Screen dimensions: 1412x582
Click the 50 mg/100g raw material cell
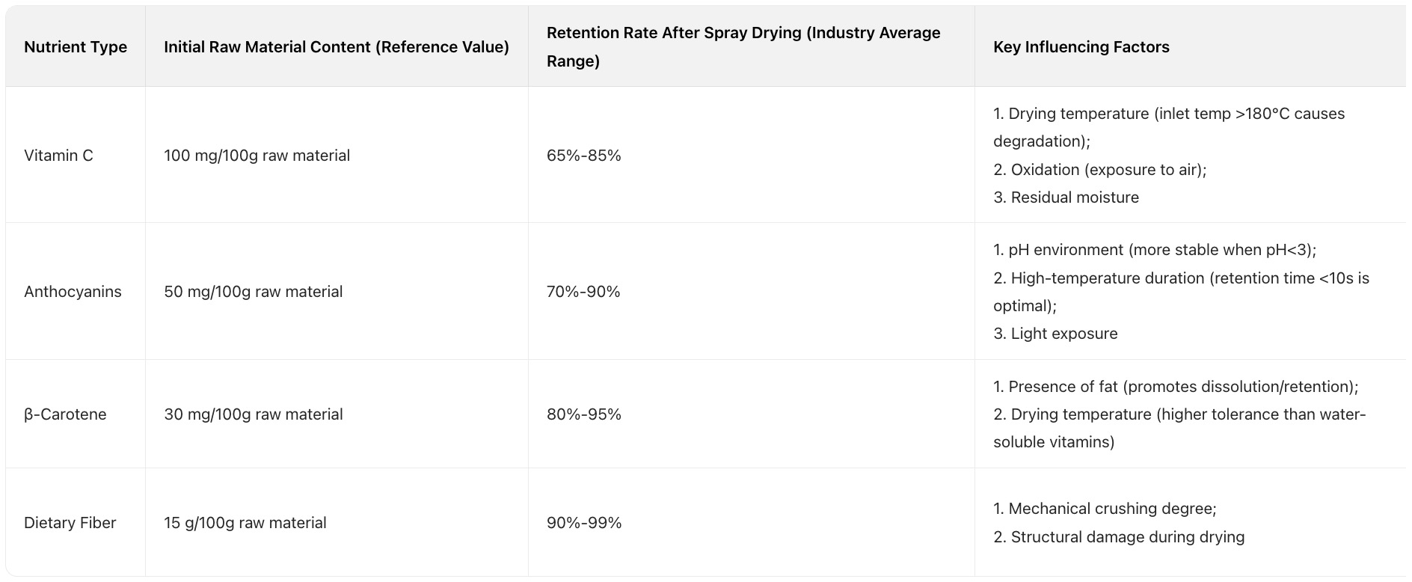coord(253,292)
